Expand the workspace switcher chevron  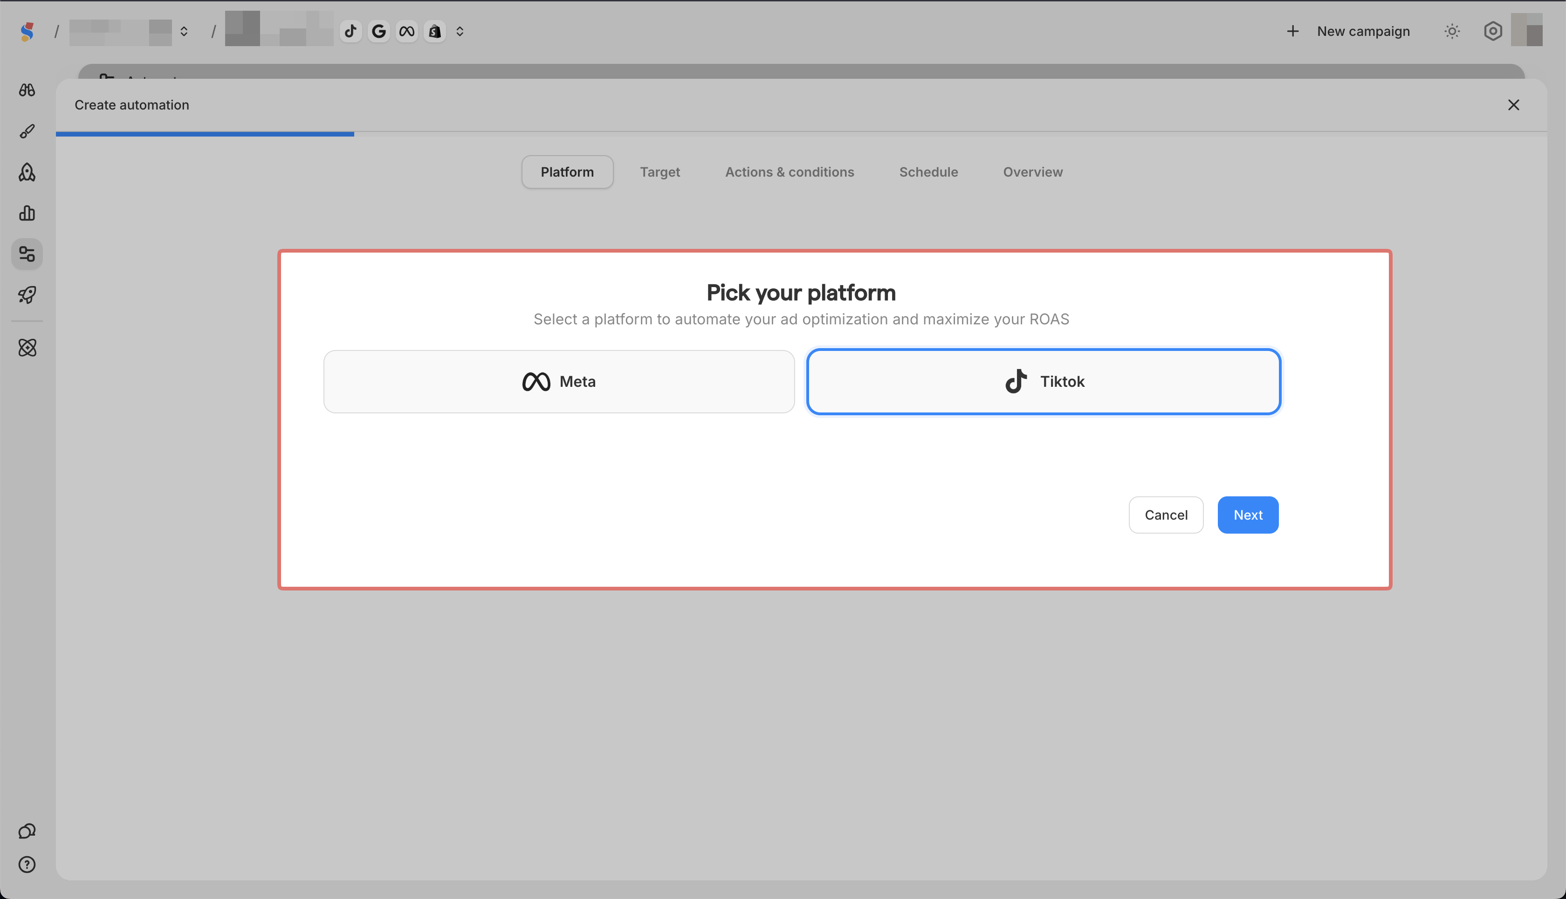click(x=184, y=31)
